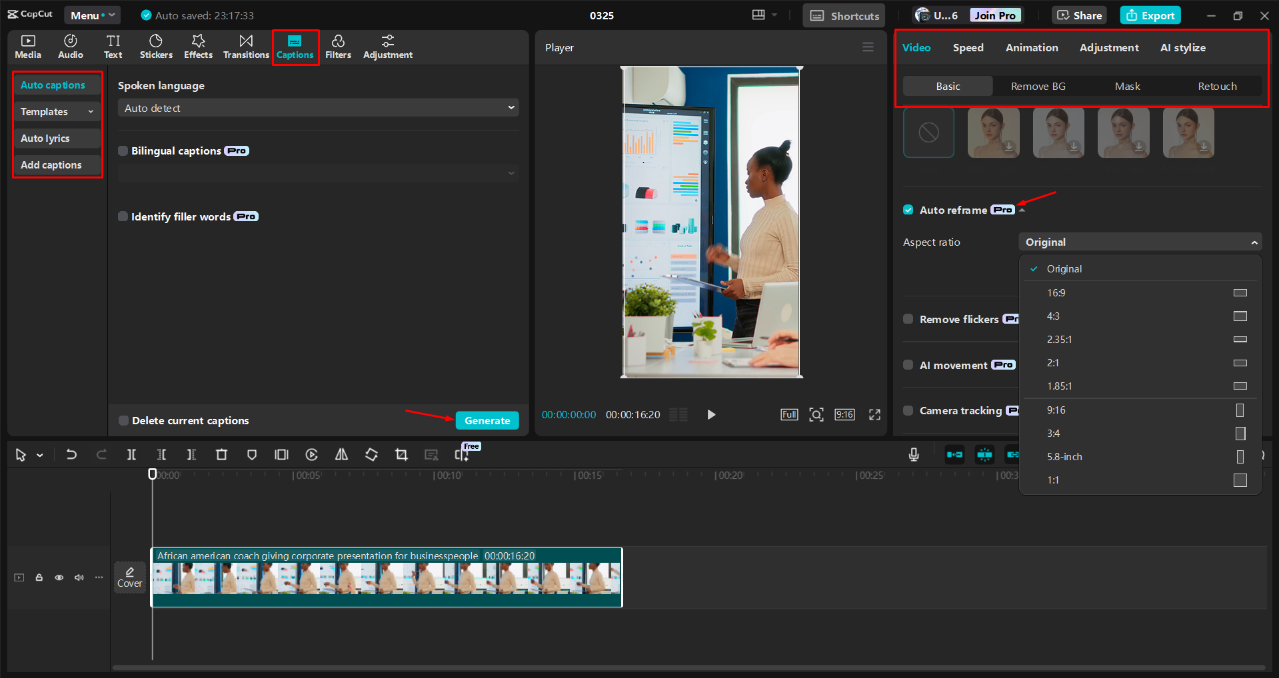Open the voiceover recording microphone icon
1279x678 pixels.
(913, 454)
